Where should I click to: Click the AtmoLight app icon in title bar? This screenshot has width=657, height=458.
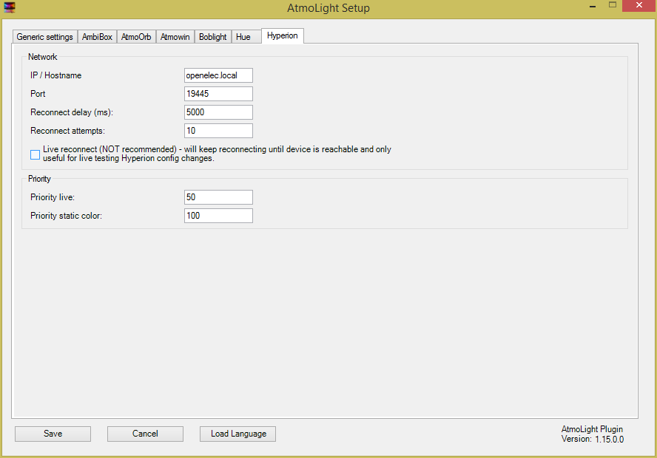pyautogui.click(x=9, y=7)
